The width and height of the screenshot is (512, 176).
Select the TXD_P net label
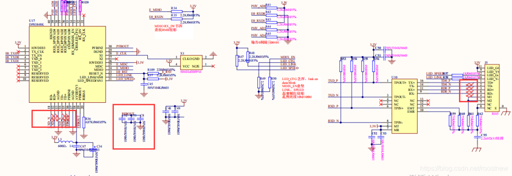point(333,80)
